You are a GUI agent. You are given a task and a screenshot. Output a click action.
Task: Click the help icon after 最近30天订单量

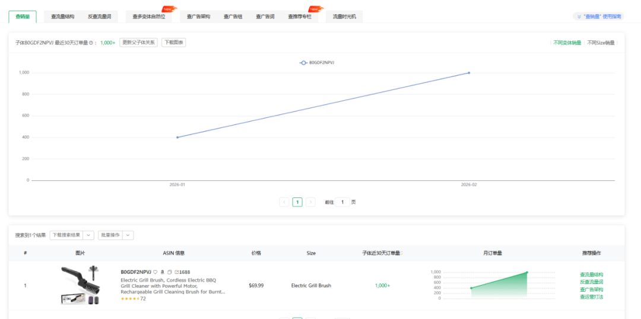coord(90,43)
